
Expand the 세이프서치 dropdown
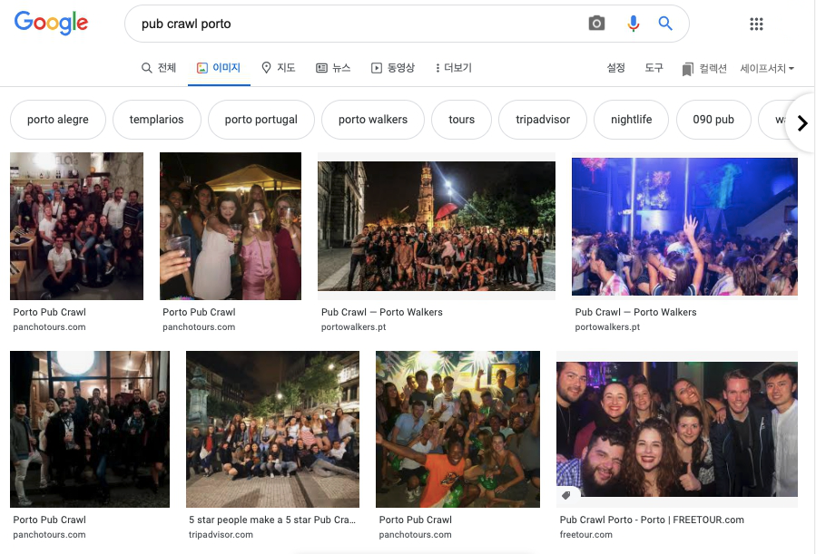coord(767,69)
